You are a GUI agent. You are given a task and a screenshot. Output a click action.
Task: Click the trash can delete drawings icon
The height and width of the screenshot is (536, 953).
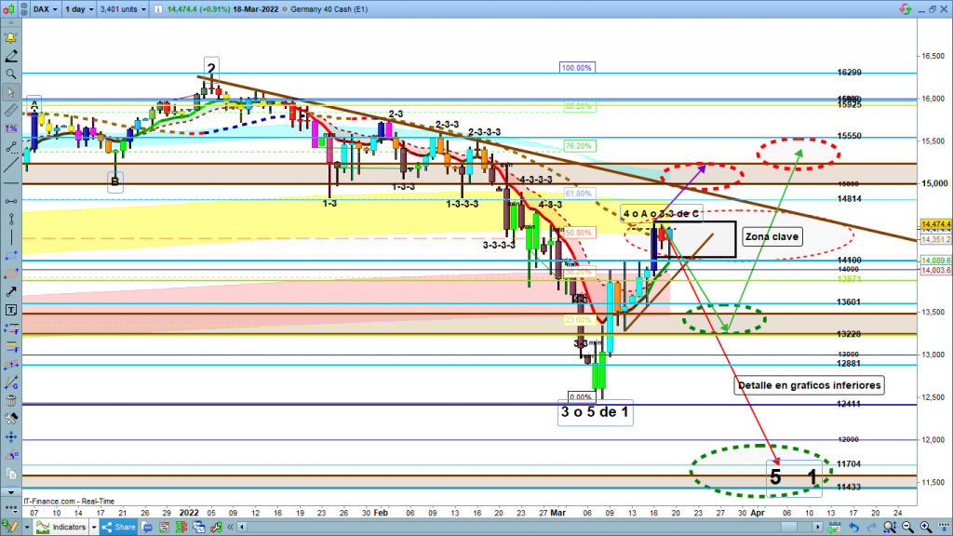pyautogui.click(x=10, y=401)
